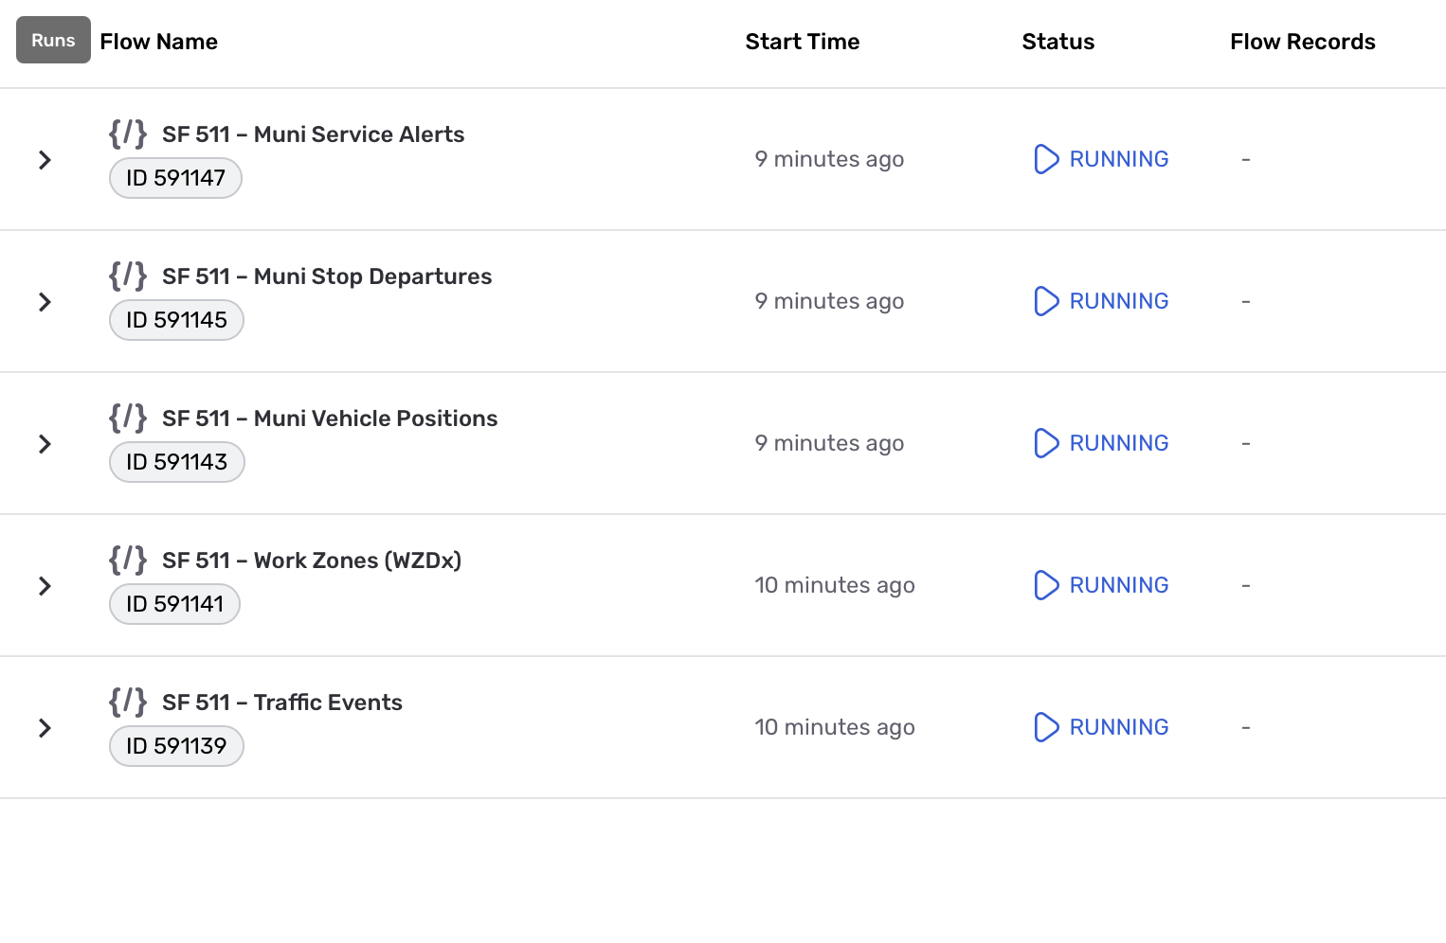This screenshot has width=1446, height=943.
Task: Click the code icon for Muni Vehicle Positions
Action: tap(128, 418)
